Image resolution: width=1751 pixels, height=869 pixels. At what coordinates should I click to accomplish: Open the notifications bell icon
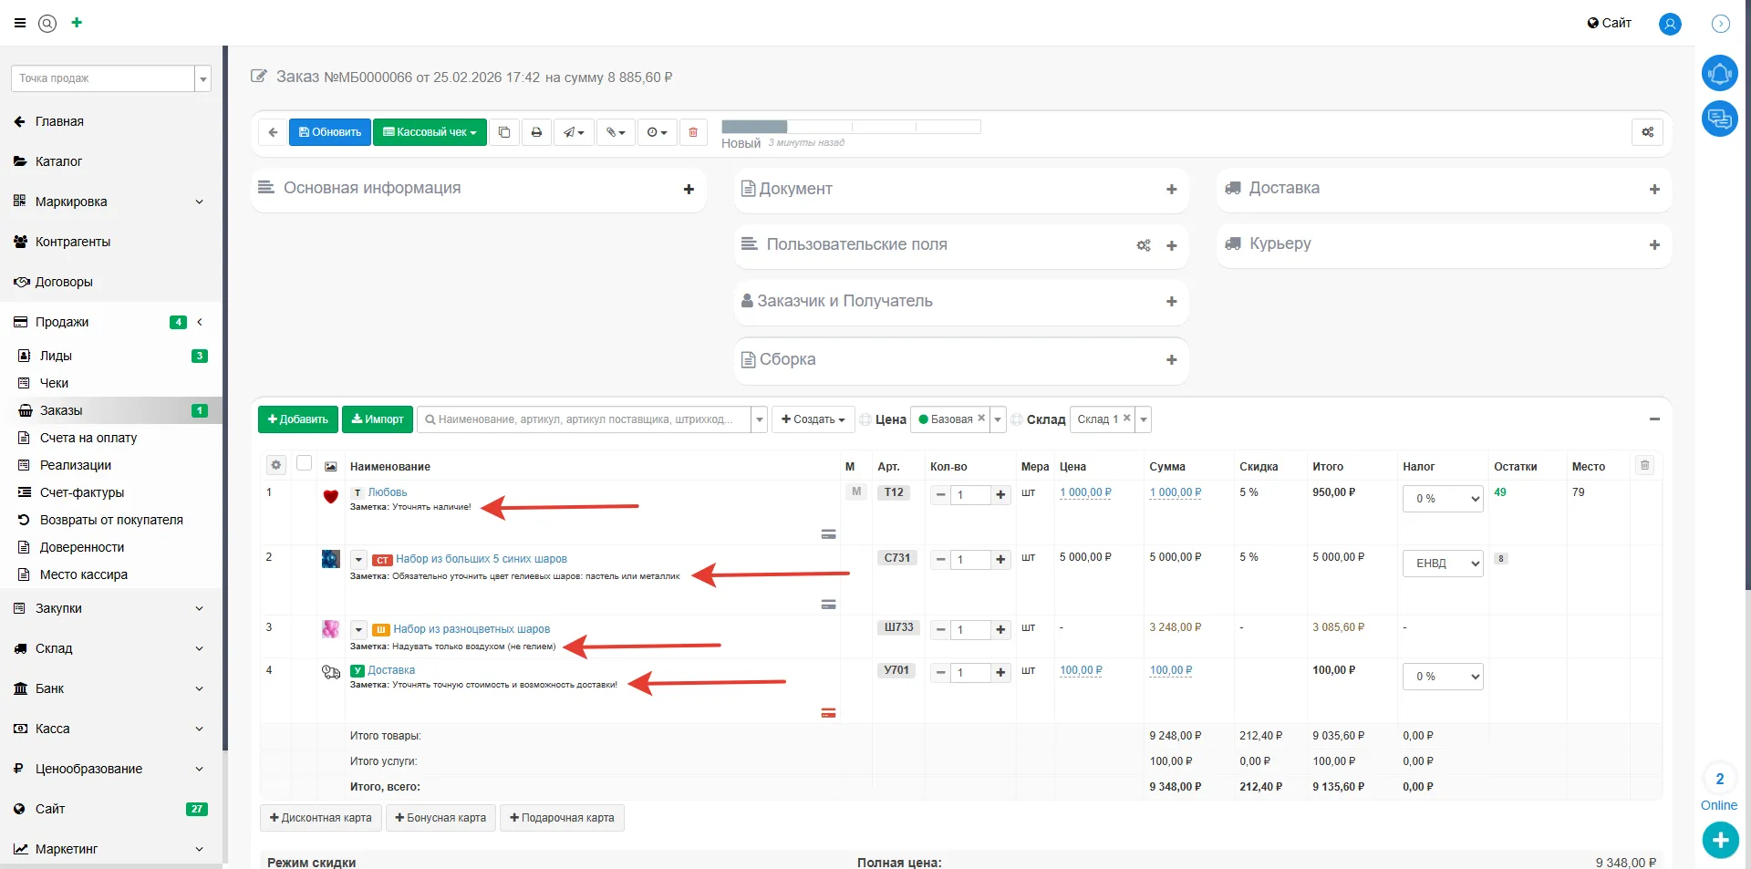(1719, 73)
